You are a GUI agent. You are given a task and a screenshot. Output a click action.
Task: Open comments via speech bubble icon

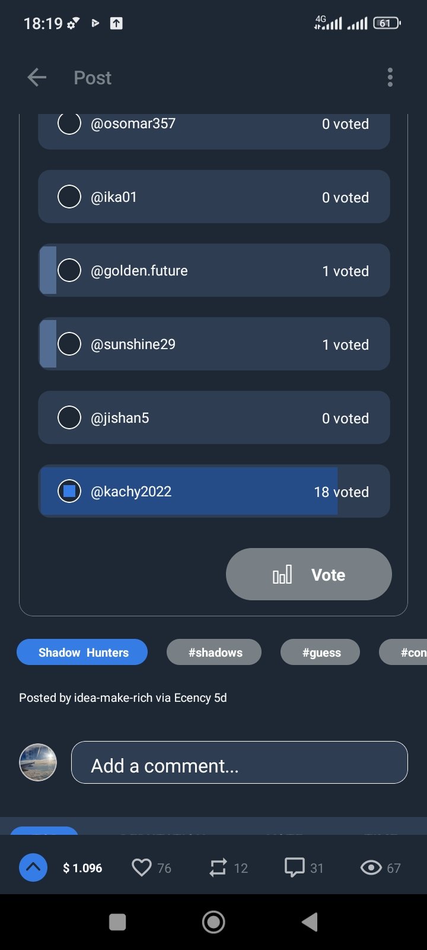coord(294,867)
